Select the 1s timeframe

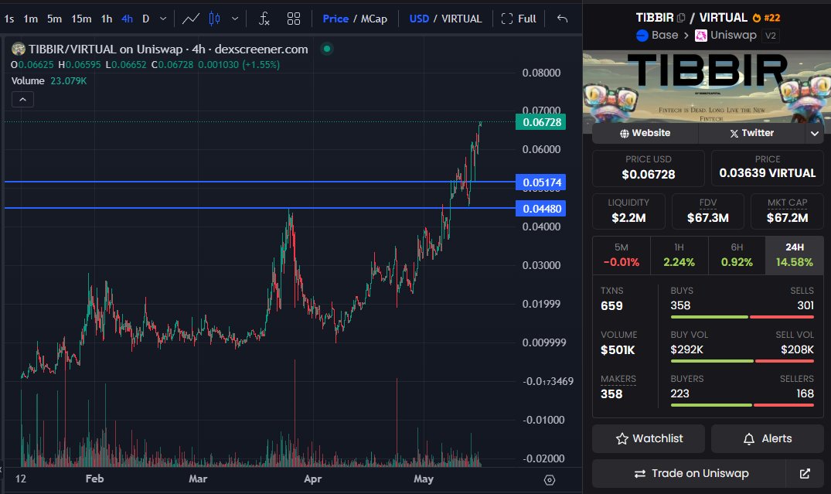(x=9, y=19)
